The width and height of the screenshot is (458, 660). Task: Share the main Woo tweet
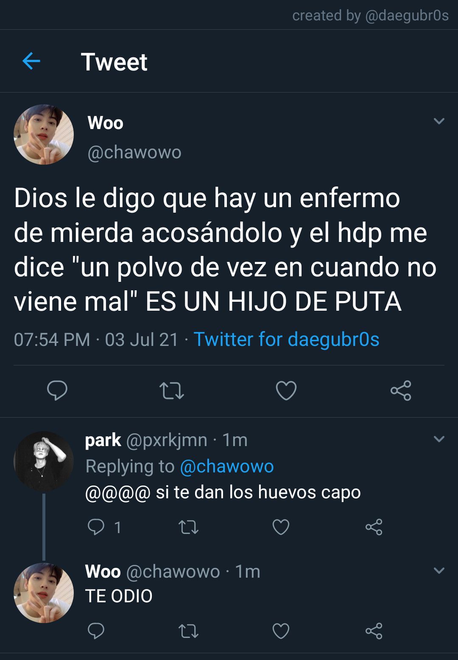pyautogui.click(x=401, y=390)
